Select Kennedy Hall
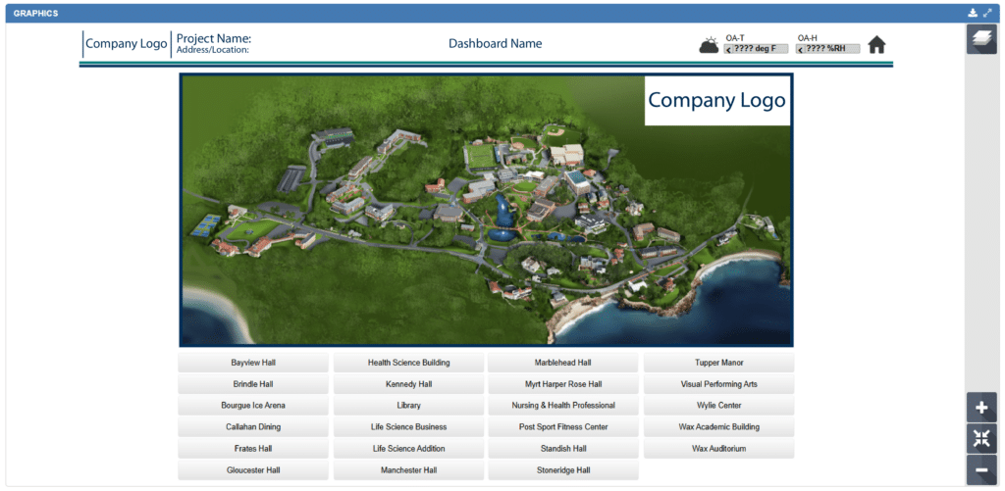The width and height of the screenshot is (1005, 491). click(x=409, y=384)
